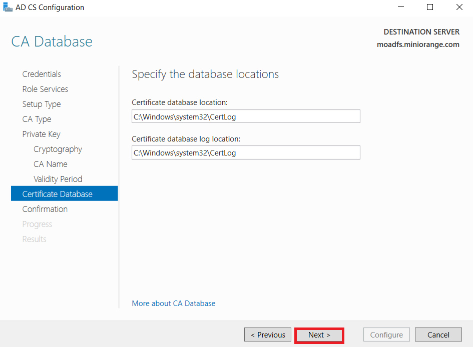Image resolution: width=473 pixels, height=347 pixels.
Task: Select the CA Name step
Action: click(x=50, y=163)
